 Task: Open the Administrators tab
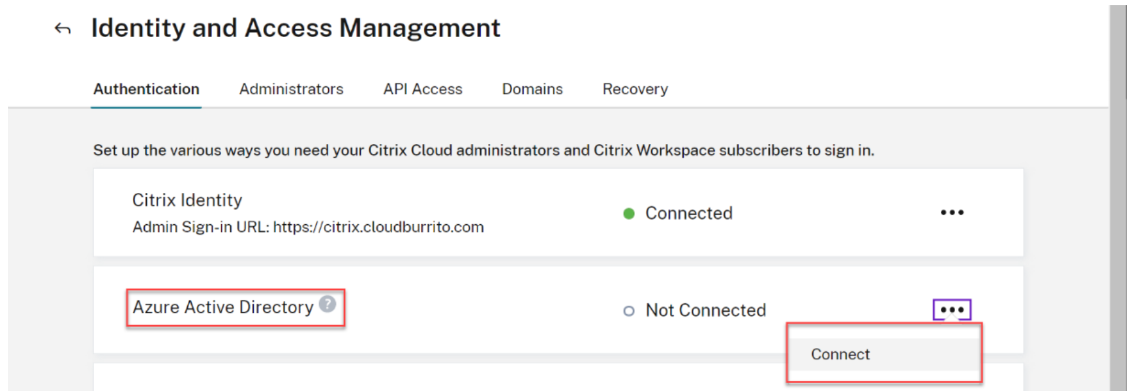click(x=291, y=89)
